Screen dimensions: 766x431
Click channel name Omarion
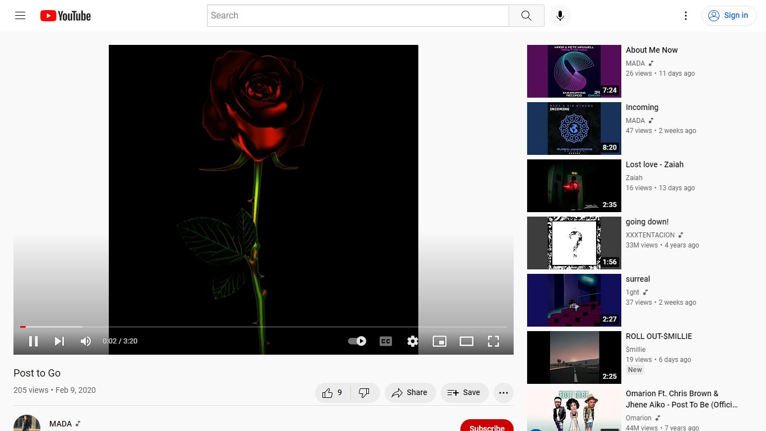coord(639,418)
